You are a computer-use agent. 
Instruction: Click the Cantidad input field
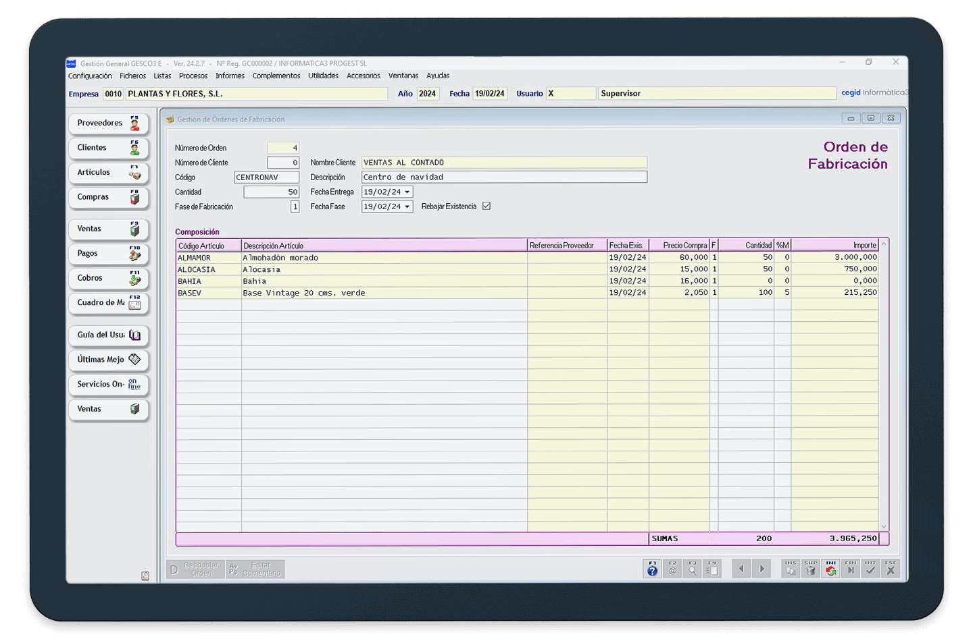tap(271, 192)
